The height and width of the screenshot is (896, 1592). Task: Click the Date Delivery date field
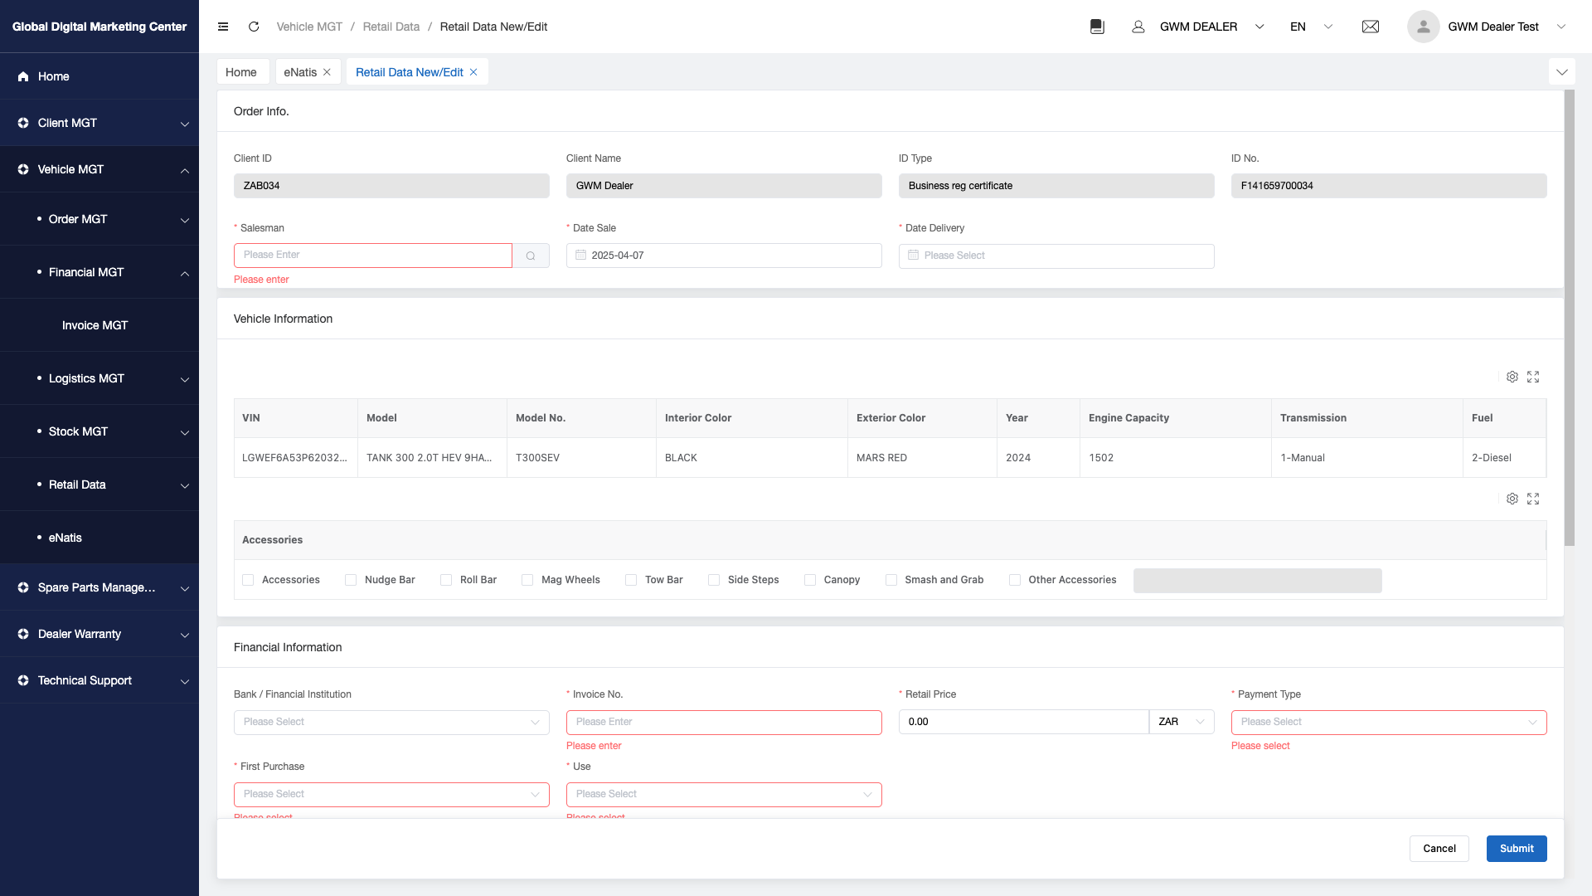(x=1056, y=256)
